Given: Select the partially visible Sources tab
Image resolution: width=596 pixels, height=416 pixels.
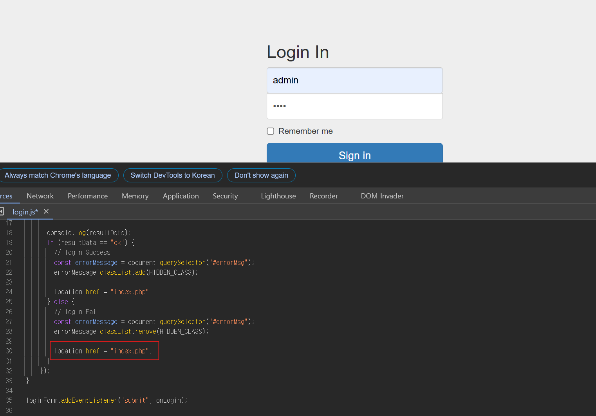Looking at the screenshot, I should click(x=7, y=196).
